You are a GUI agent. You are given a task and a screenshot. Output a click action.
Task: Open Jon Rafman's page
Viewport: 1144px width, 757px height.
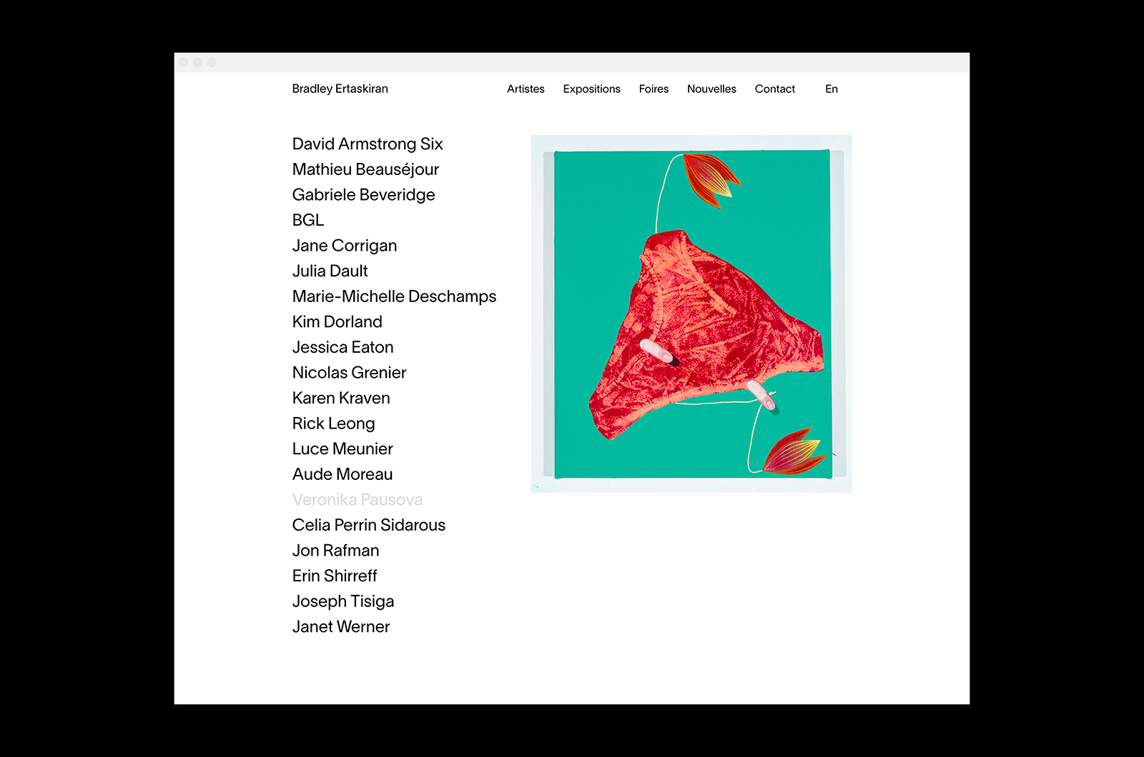pos(335,551)
